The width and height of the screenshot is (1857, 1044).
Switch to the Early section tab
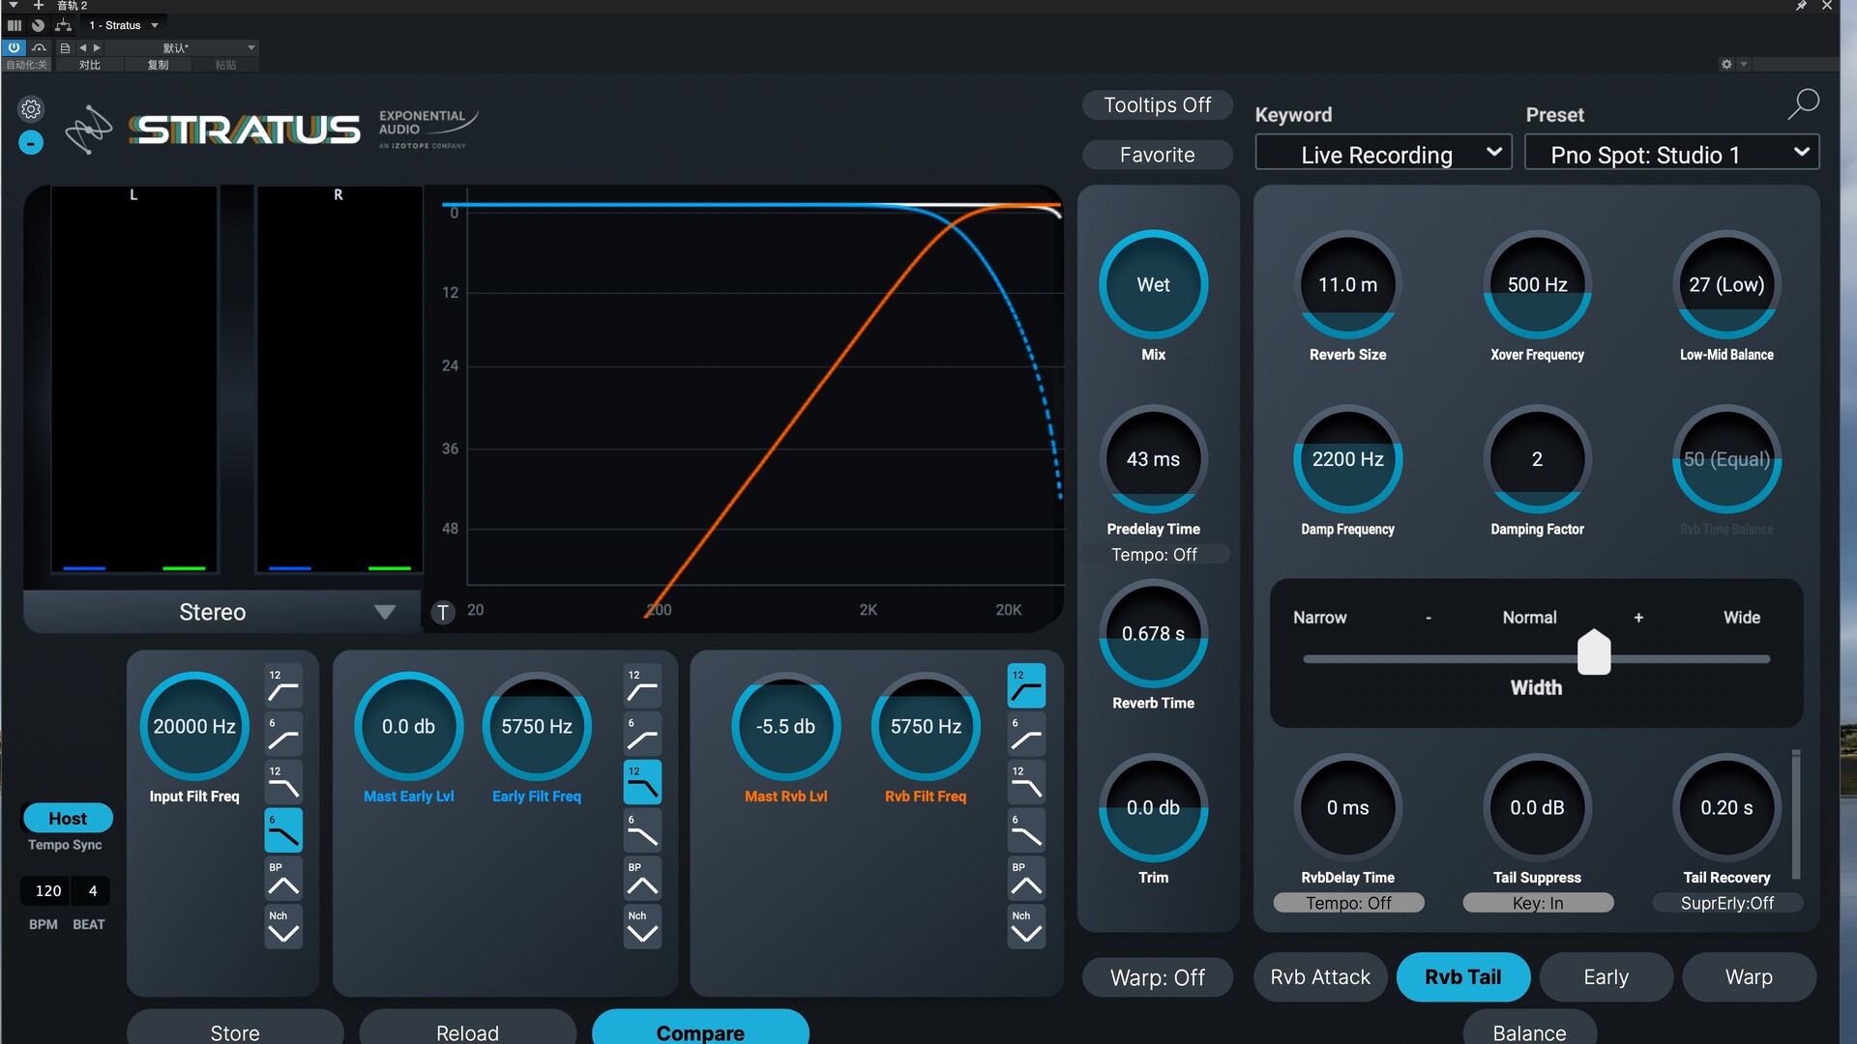1606,977
